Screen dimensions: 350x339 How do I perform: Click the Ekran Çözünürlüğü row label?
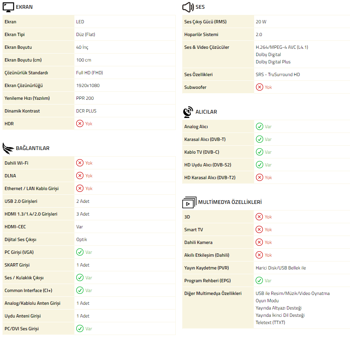(x=24, y=85)
